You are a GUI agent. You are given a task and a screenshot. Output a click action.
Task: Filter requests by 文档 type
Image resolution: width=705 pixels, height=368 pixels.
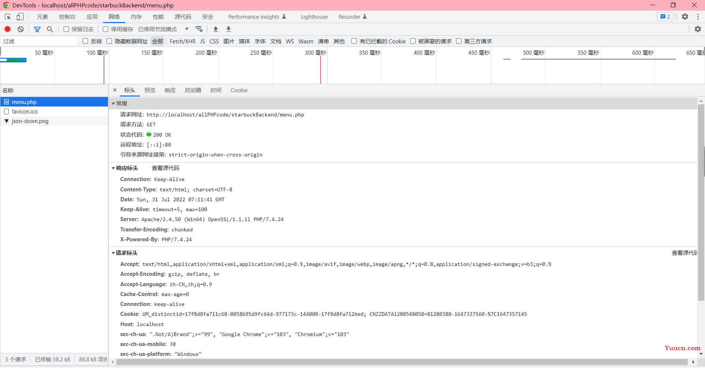[x=276, y=41]
